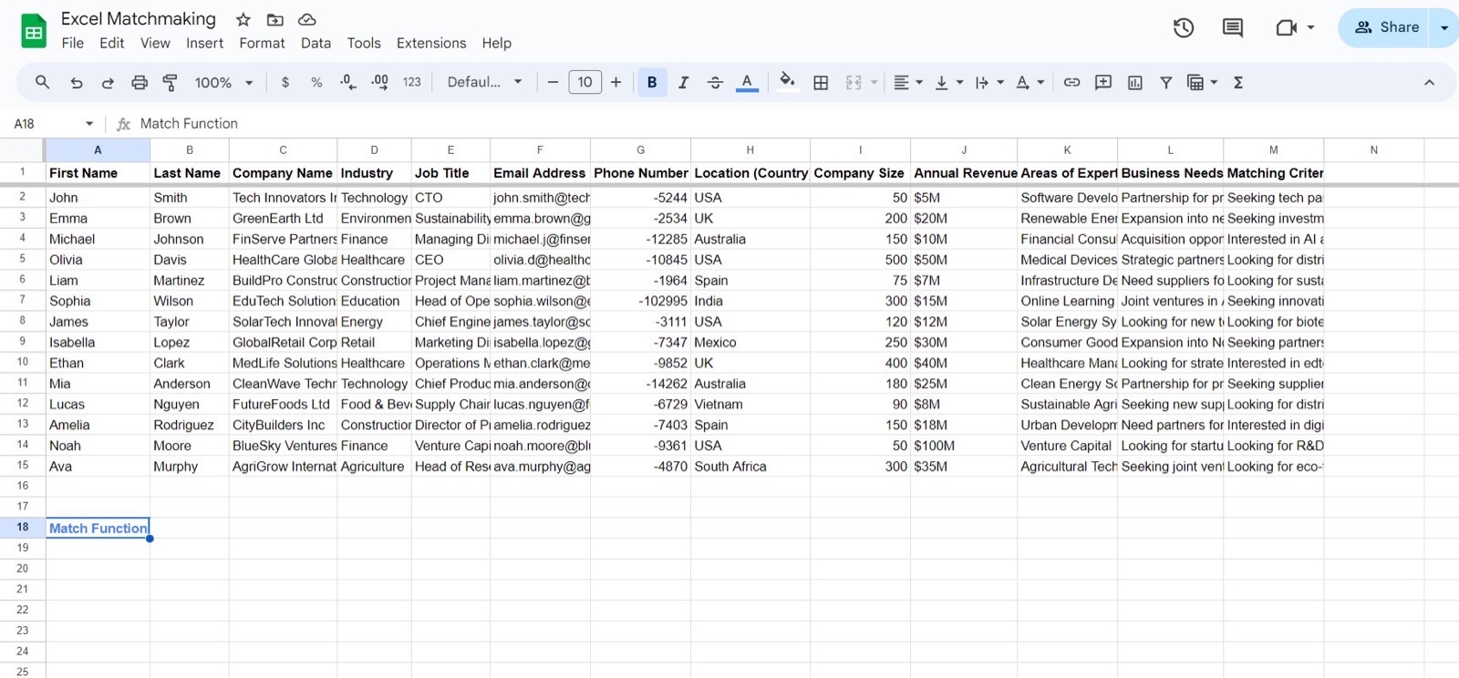
Task: Click the Share button
Action: (x=1386, y=27)
